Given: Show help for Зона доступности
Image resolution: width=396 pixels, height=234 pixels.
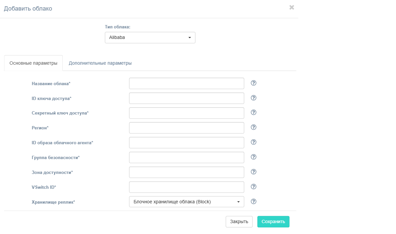Looking at the screenshot, I should tap(253, 172).
